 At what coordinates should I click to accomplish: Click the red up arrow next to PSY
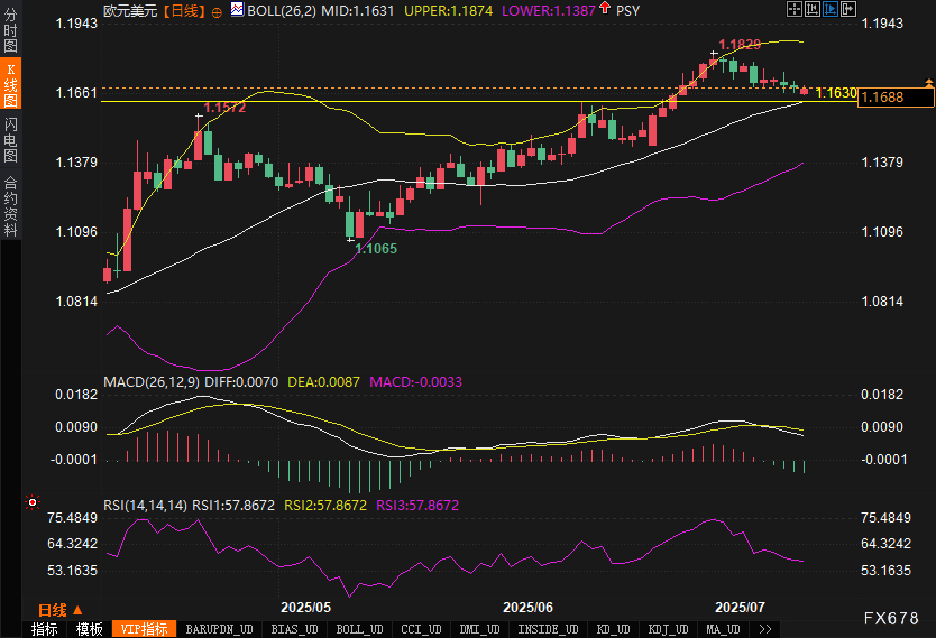[604, 8]
